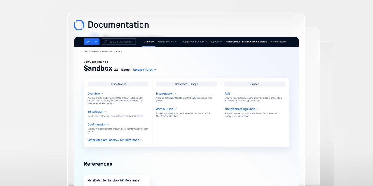
Task: Open the Troubleshooting Guide link
Action: coord(241,109)
